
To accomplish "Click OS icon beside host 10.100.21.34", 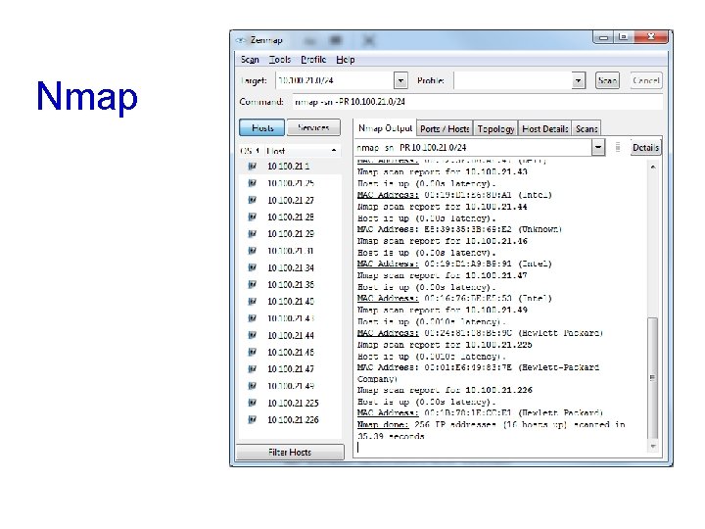I will 253,267.
